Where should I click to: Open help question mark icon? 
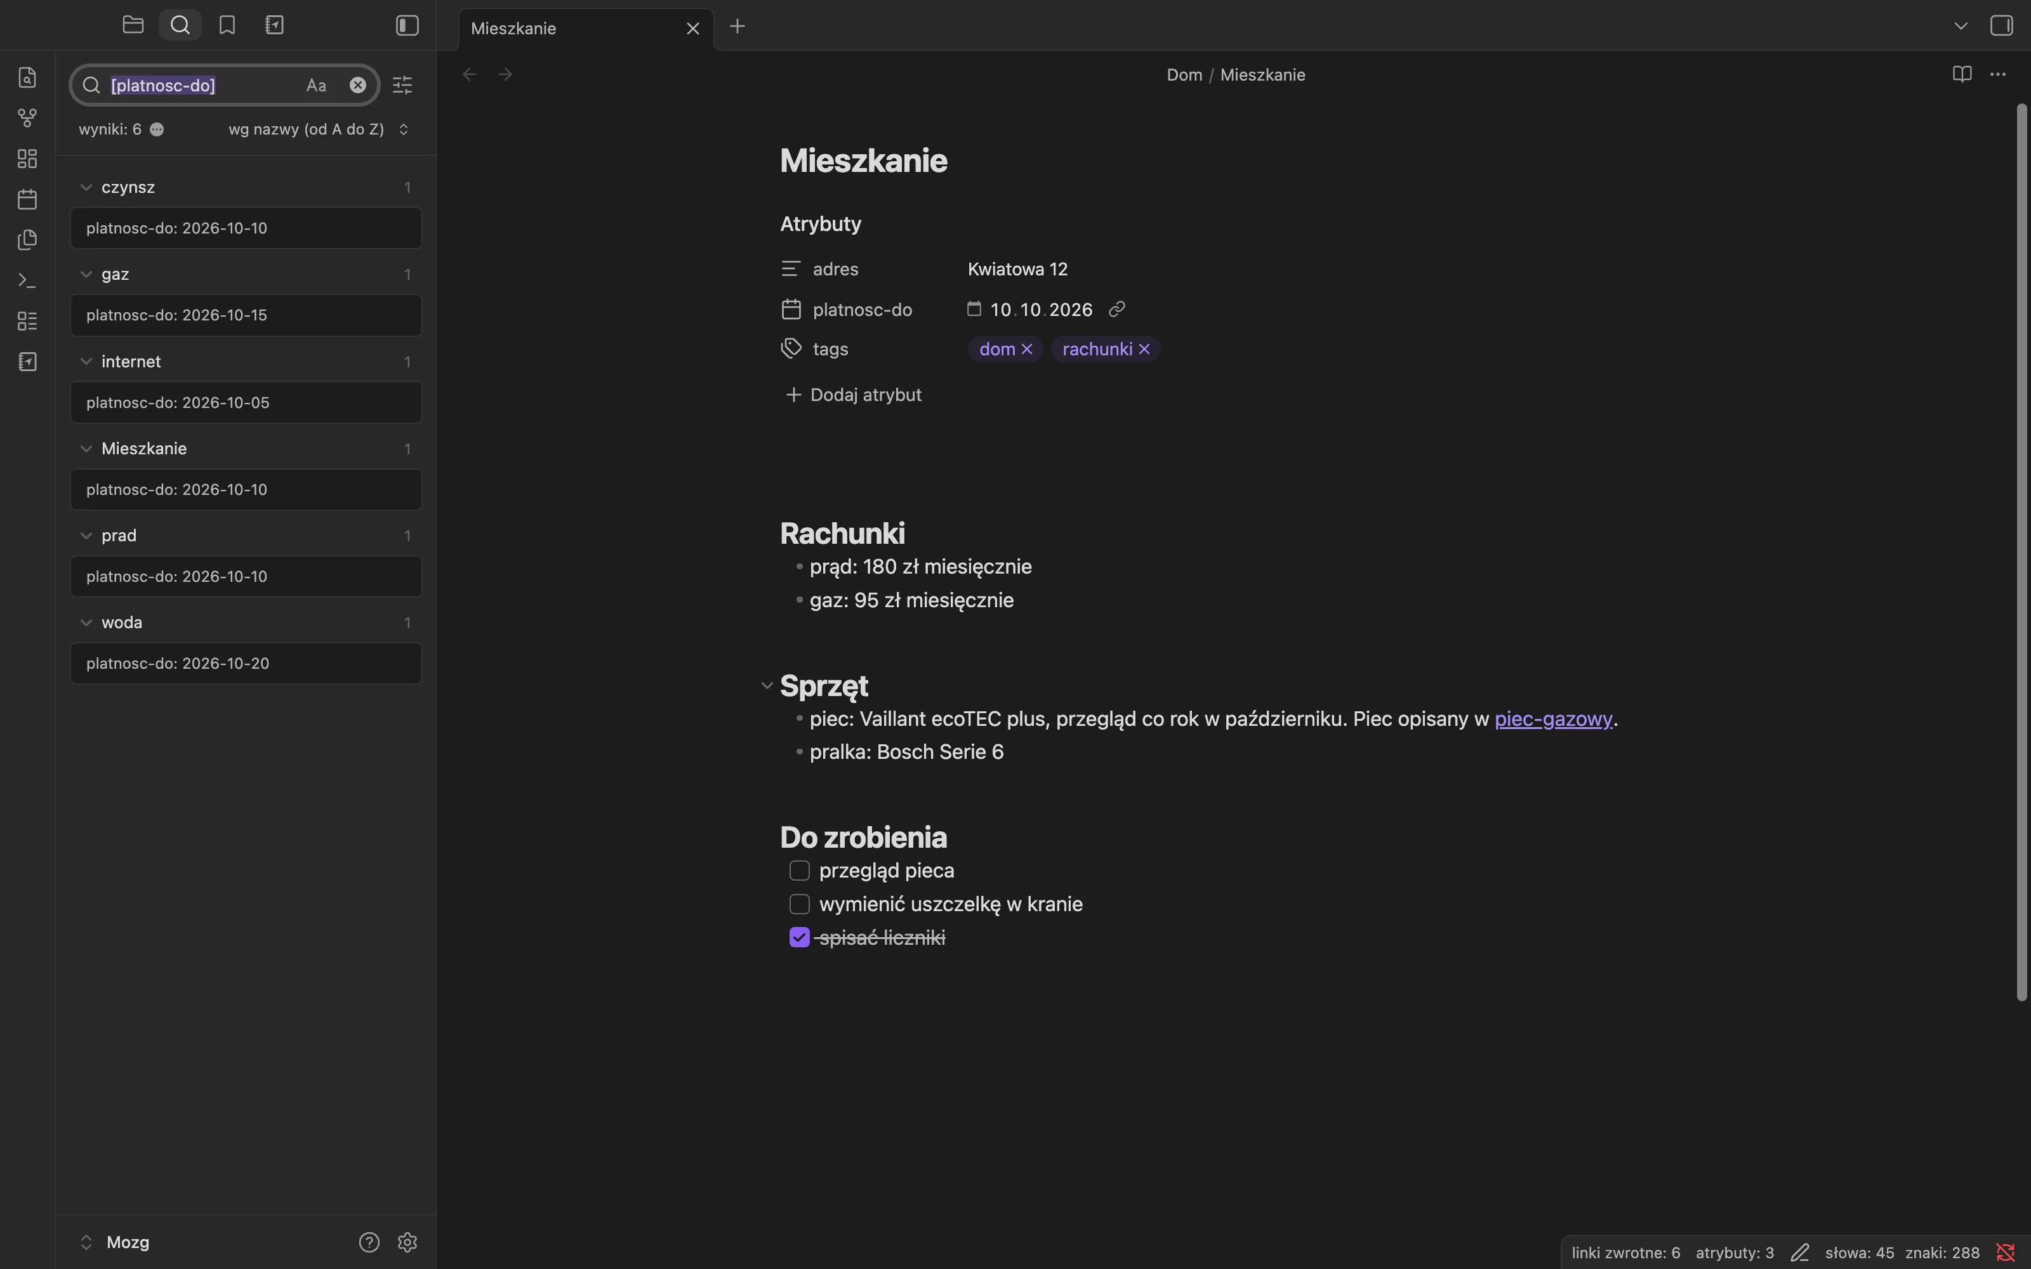[x=369, y=1242]
